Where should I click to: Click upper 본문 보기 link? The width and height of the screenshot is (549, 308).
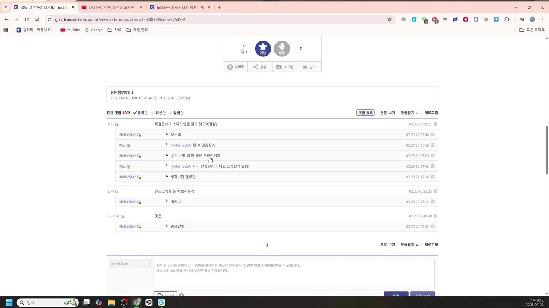388,113
